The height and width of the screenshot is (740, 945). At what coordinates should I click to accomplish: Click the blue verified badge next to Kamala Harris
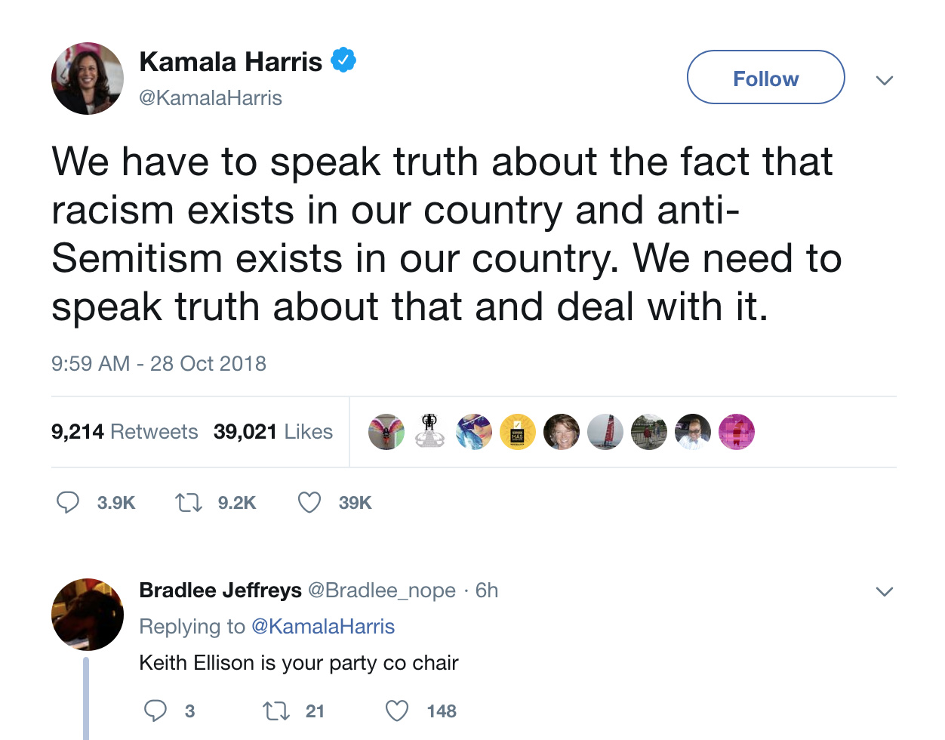pos(343,60)
